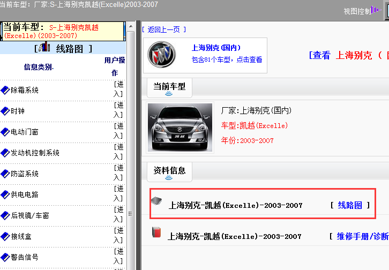Click the 供电电路 text label
Screen dimensions: 389x270
(25, 194)
